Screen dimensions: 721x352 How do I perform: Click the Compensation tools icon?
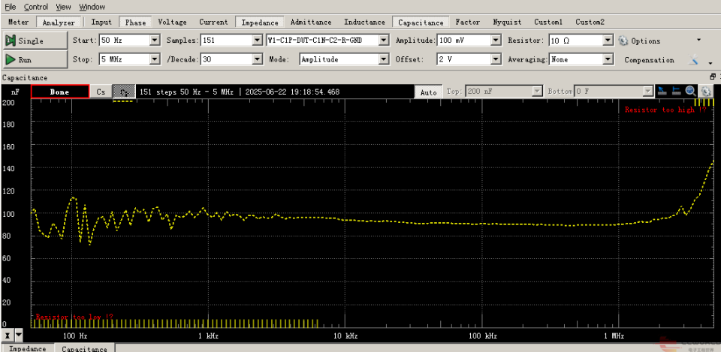point(693,59)
